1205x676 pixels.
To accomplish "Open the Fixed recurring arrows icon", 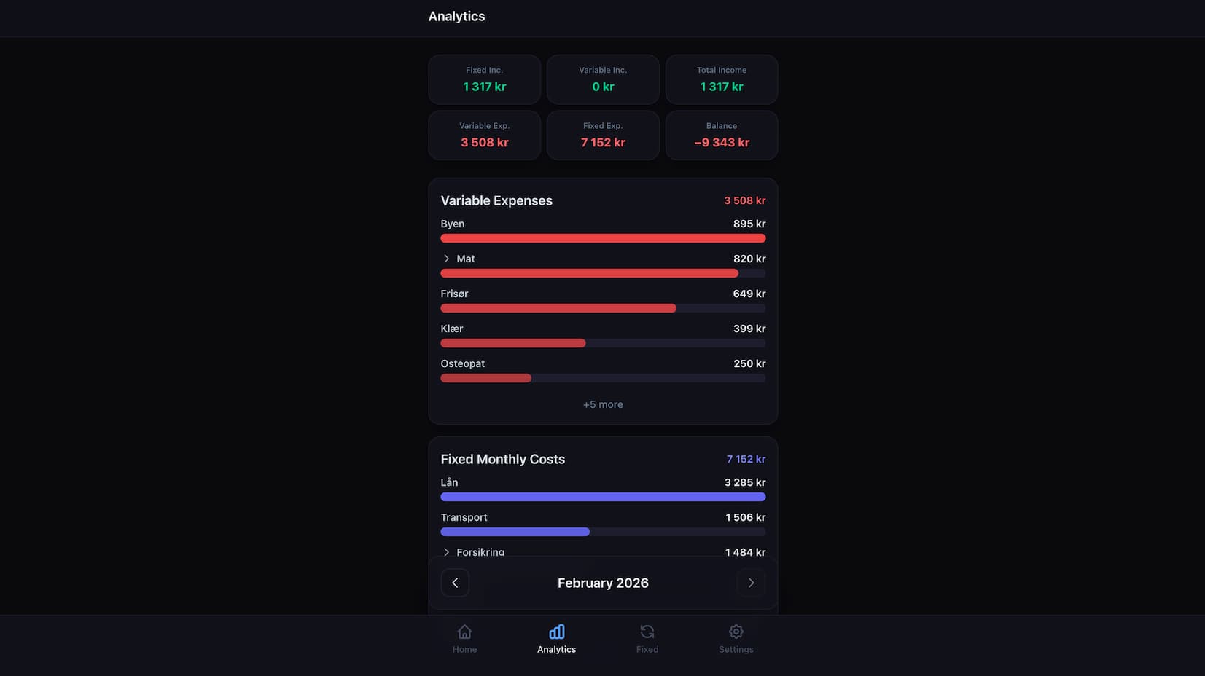I will tap(647, 632).
